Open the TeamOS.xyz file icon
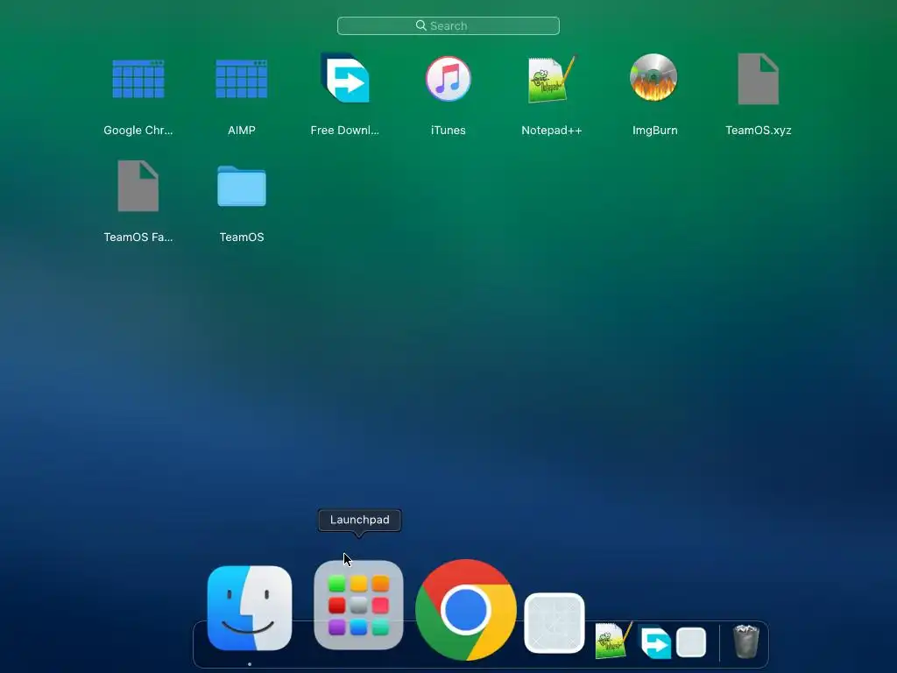 click(758, 79)
